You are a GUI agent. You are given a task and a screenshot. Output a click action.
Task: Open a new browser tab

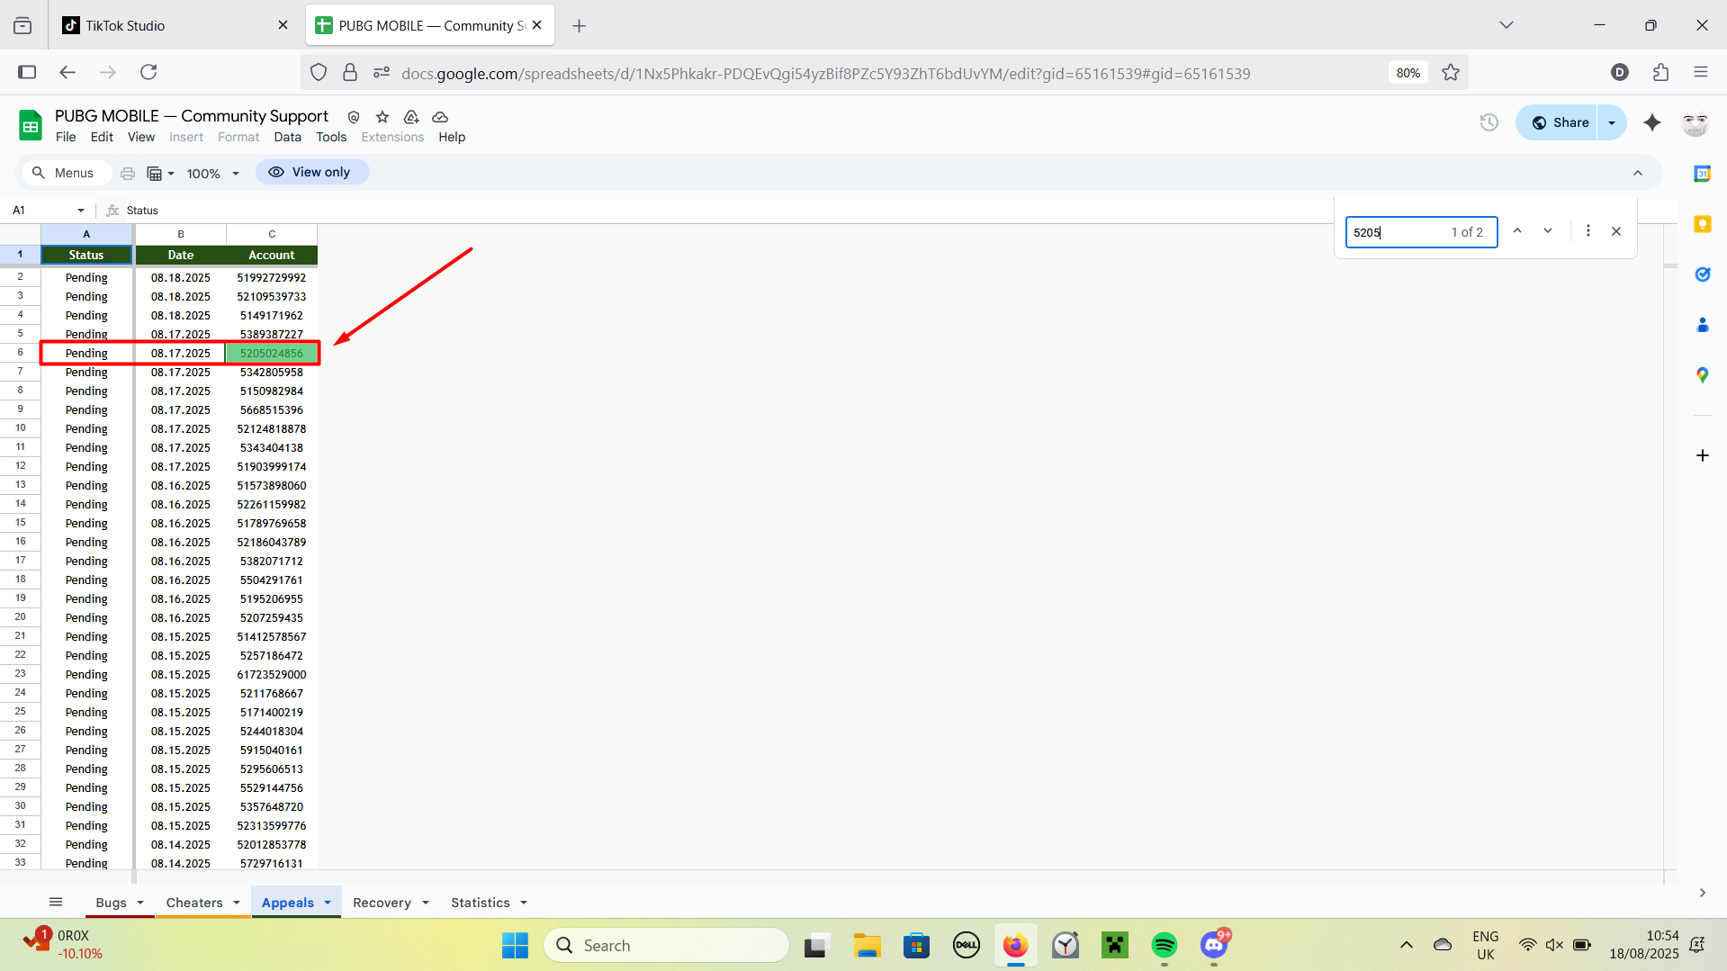click(580, 25)
